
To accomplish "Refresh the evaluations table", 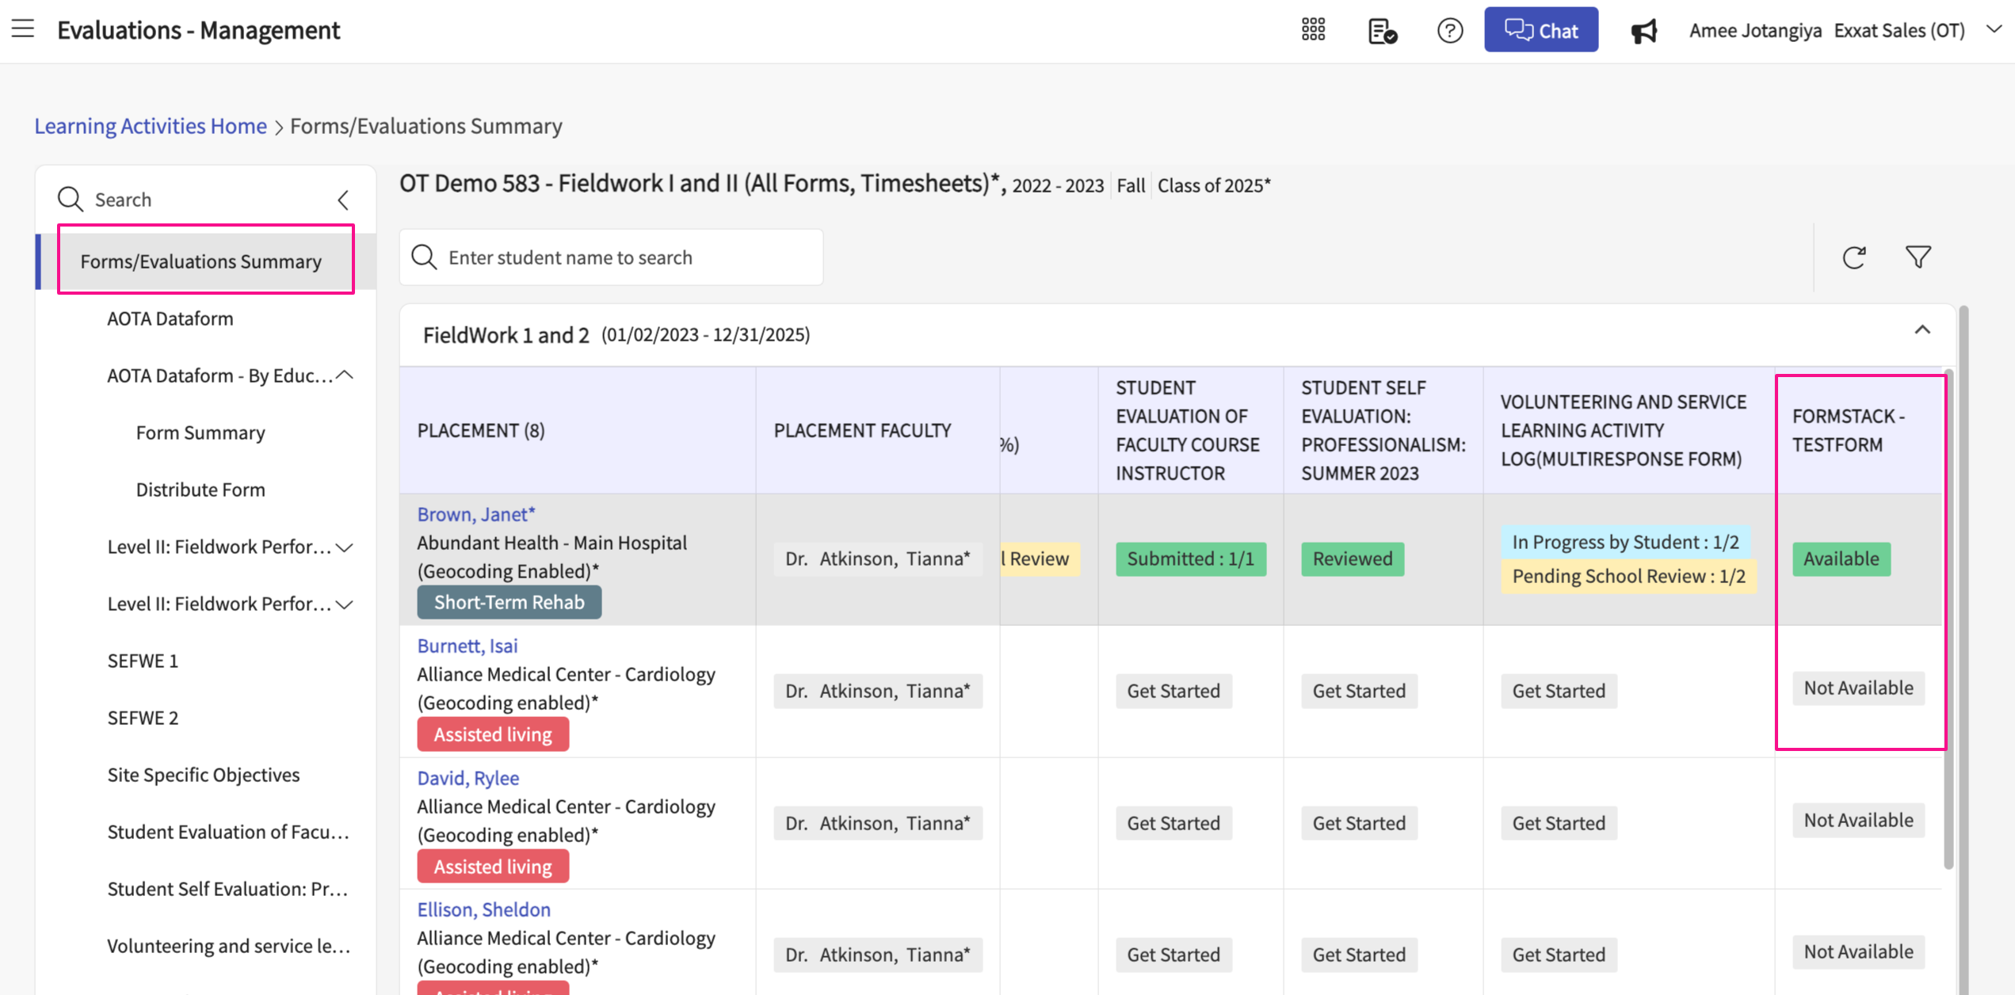I will (1853, 257).
